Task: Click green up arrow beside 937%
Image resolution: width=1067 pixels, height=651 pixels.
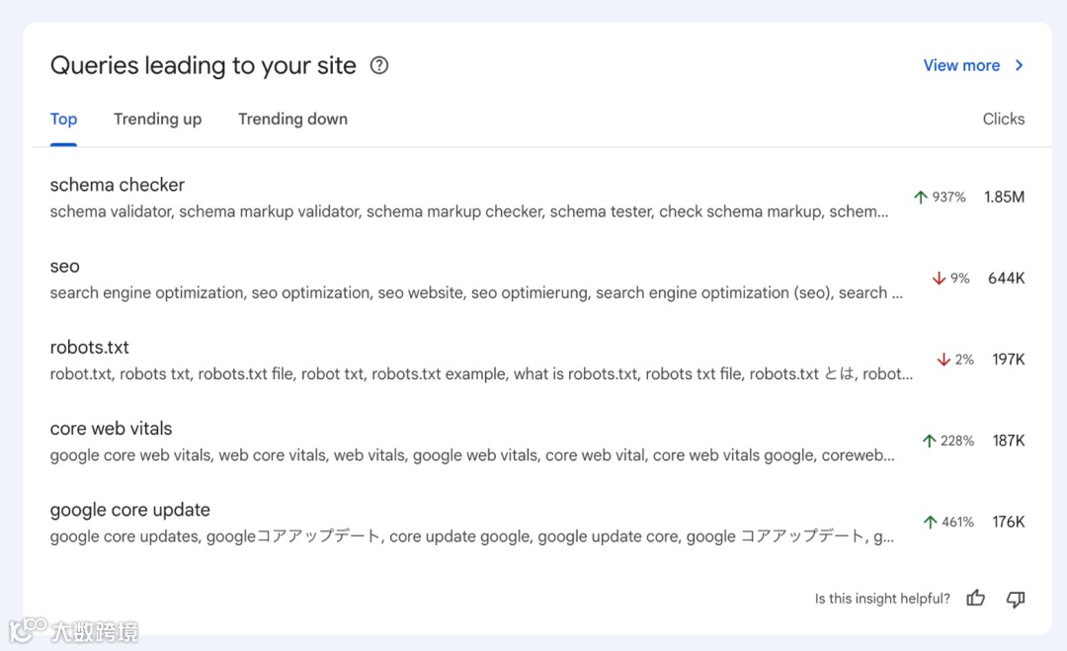Action: tap(921, 198)
